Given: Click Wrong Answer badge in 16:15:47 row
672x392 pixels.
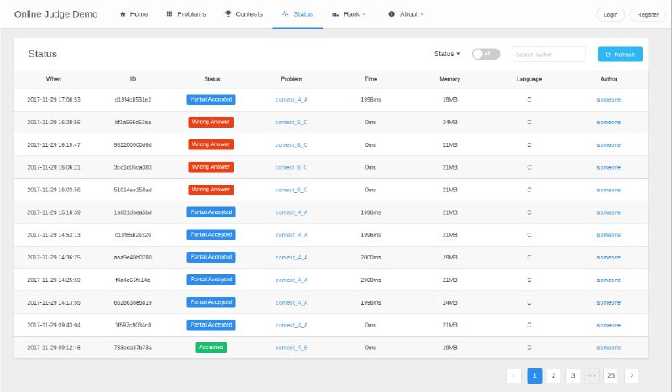Looking at the screenshot, I should (211, 144).
